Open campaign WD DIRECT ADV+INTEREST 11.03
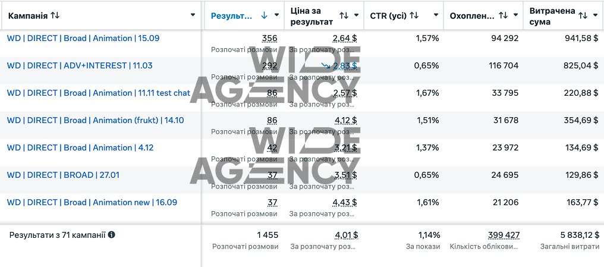 (80, 65)
